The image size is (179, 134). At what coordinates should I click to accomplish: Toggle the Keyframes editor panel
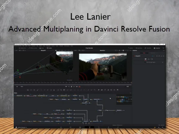(139, 48)
